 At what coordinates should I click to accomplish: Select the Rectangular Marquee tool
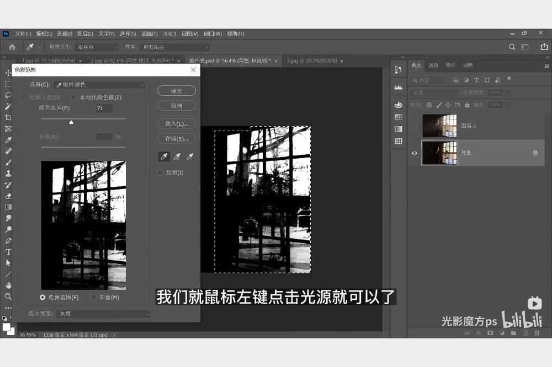click(x=8, y=84)
